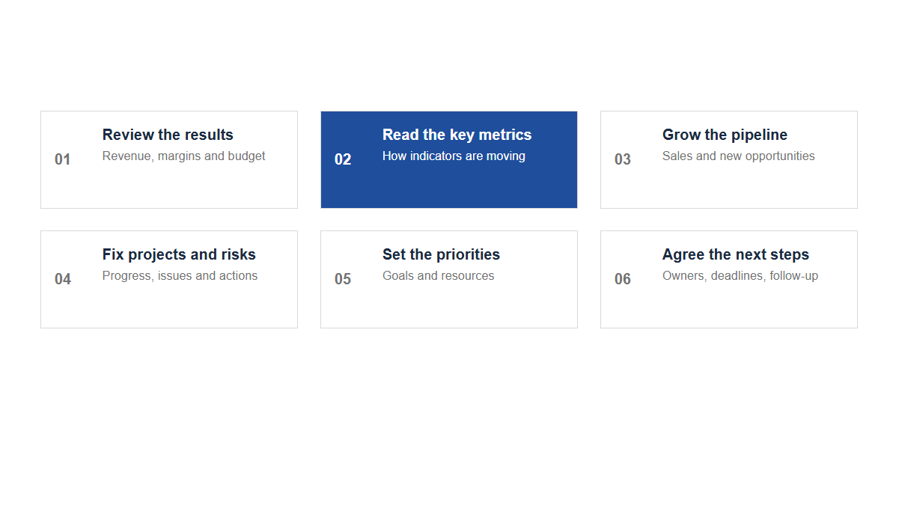The width and height of the screenshot is (899, 505).
Task: Click the Owners, deadlines, follow-up text
Action: pyautogui.click(x=740, y=276)
